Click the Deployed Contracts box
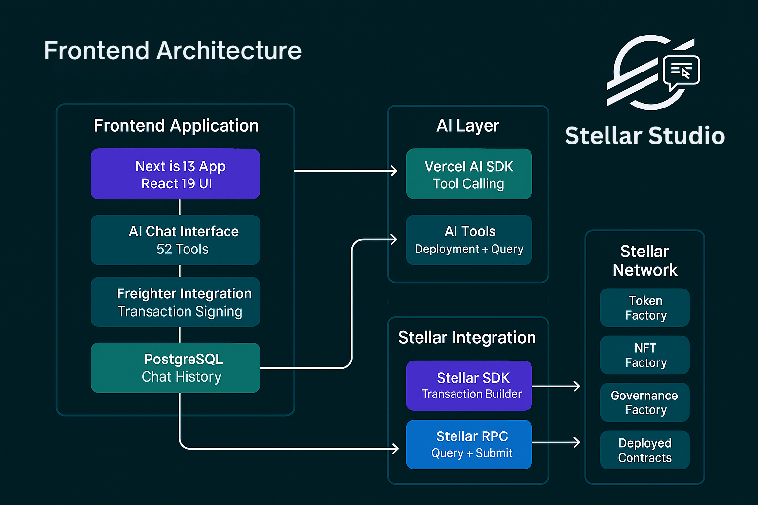 [644, 450]
